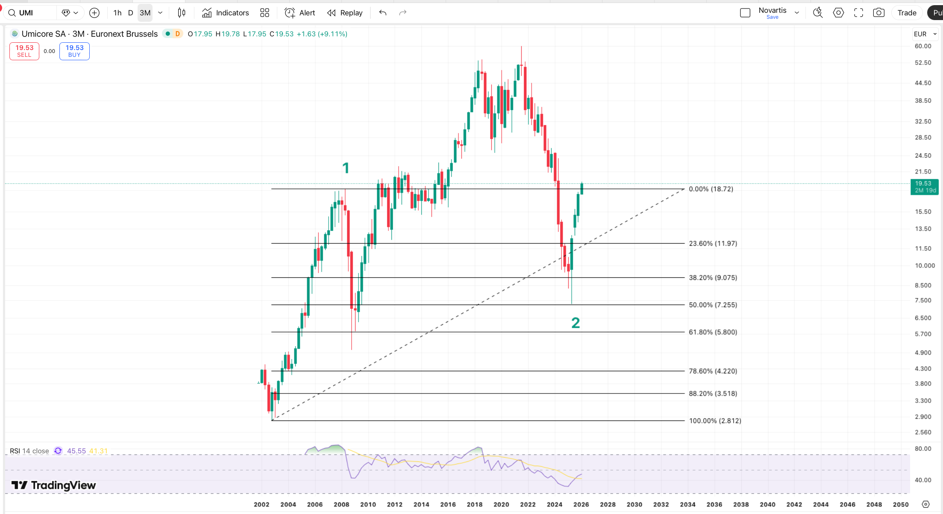943x514 pixels.
Task: Open the chart type candlestick selector
Action: click(x=182, y=13)
